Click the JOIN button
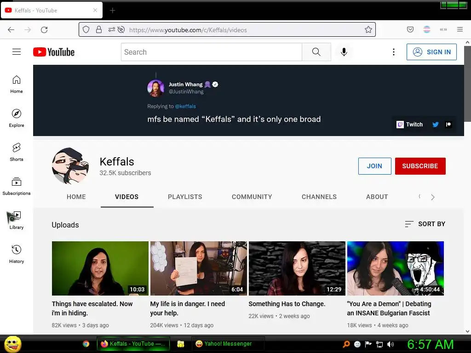This screenshot has width=471, height=353. (x=374, y=166)
